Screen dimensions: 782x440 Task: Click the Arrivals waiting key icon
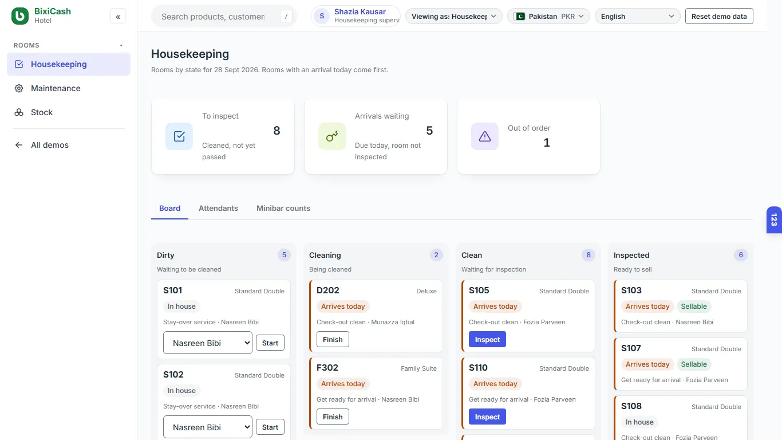(x=332, y=136)
